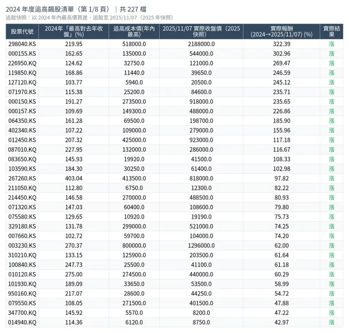Screen dimensions: 349x333
Task: Select stock code 127120.KQ
Action: (22, 83)
